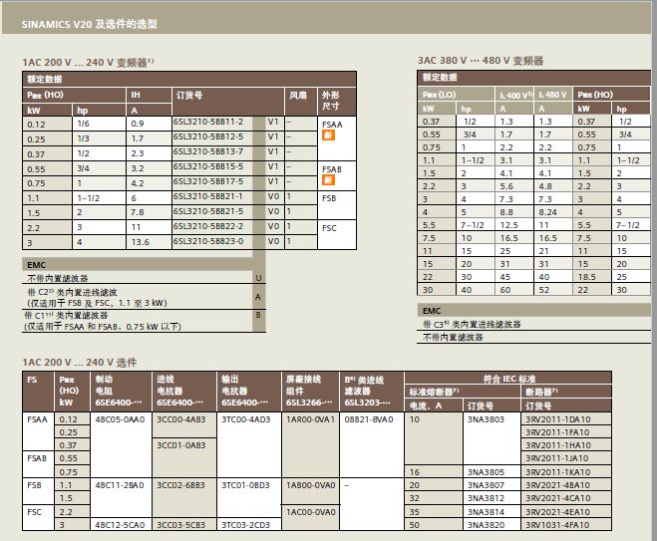Select braking resistor 4BC05-0AA0
657x541 pixels.
click(120, 419)
